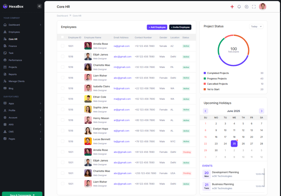Collapse the sidebar using double-chevron icon

click(x=39, y=6)
